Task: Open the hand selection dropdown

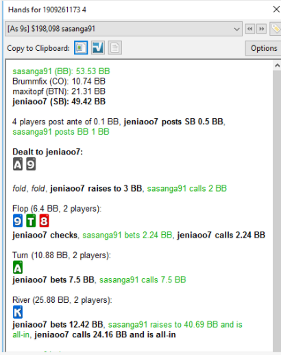Action: tap(123, 29)
